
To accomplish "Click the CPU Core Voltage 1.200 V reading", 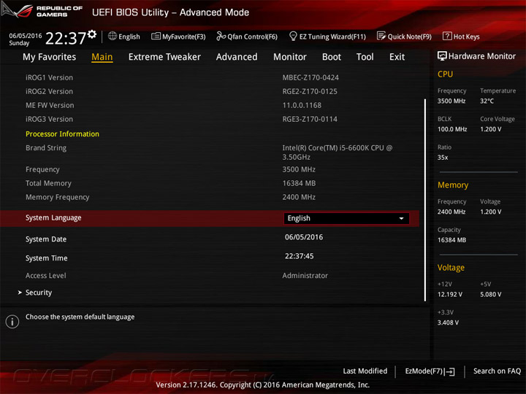I will (490, 129).
